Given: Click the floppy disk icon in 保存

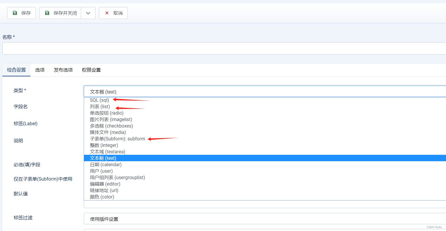Looking at the screenshot, I should [x=15, y=13].
